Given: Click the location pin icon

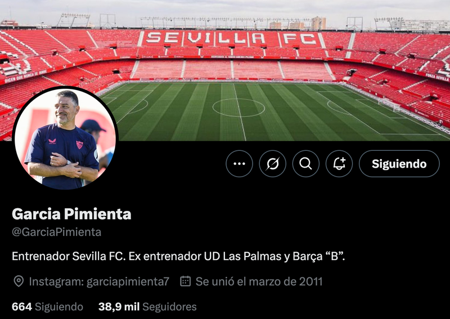Looking at the screenshot, I should point(19,281).
